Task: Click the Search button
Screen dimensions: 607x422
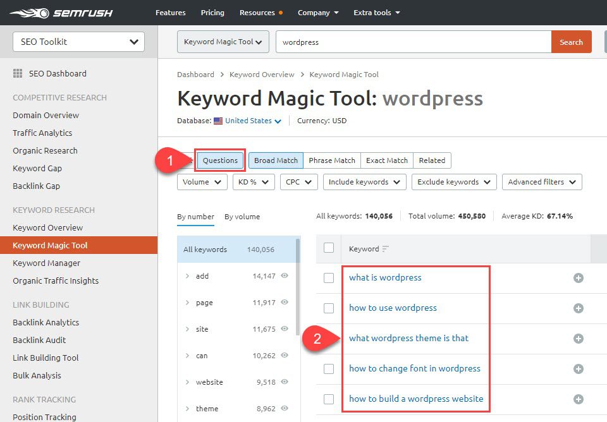Action: [x=571, y=42]
